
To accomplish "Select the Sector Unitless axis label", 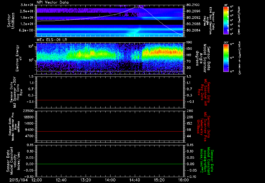I will pos(11,21).
